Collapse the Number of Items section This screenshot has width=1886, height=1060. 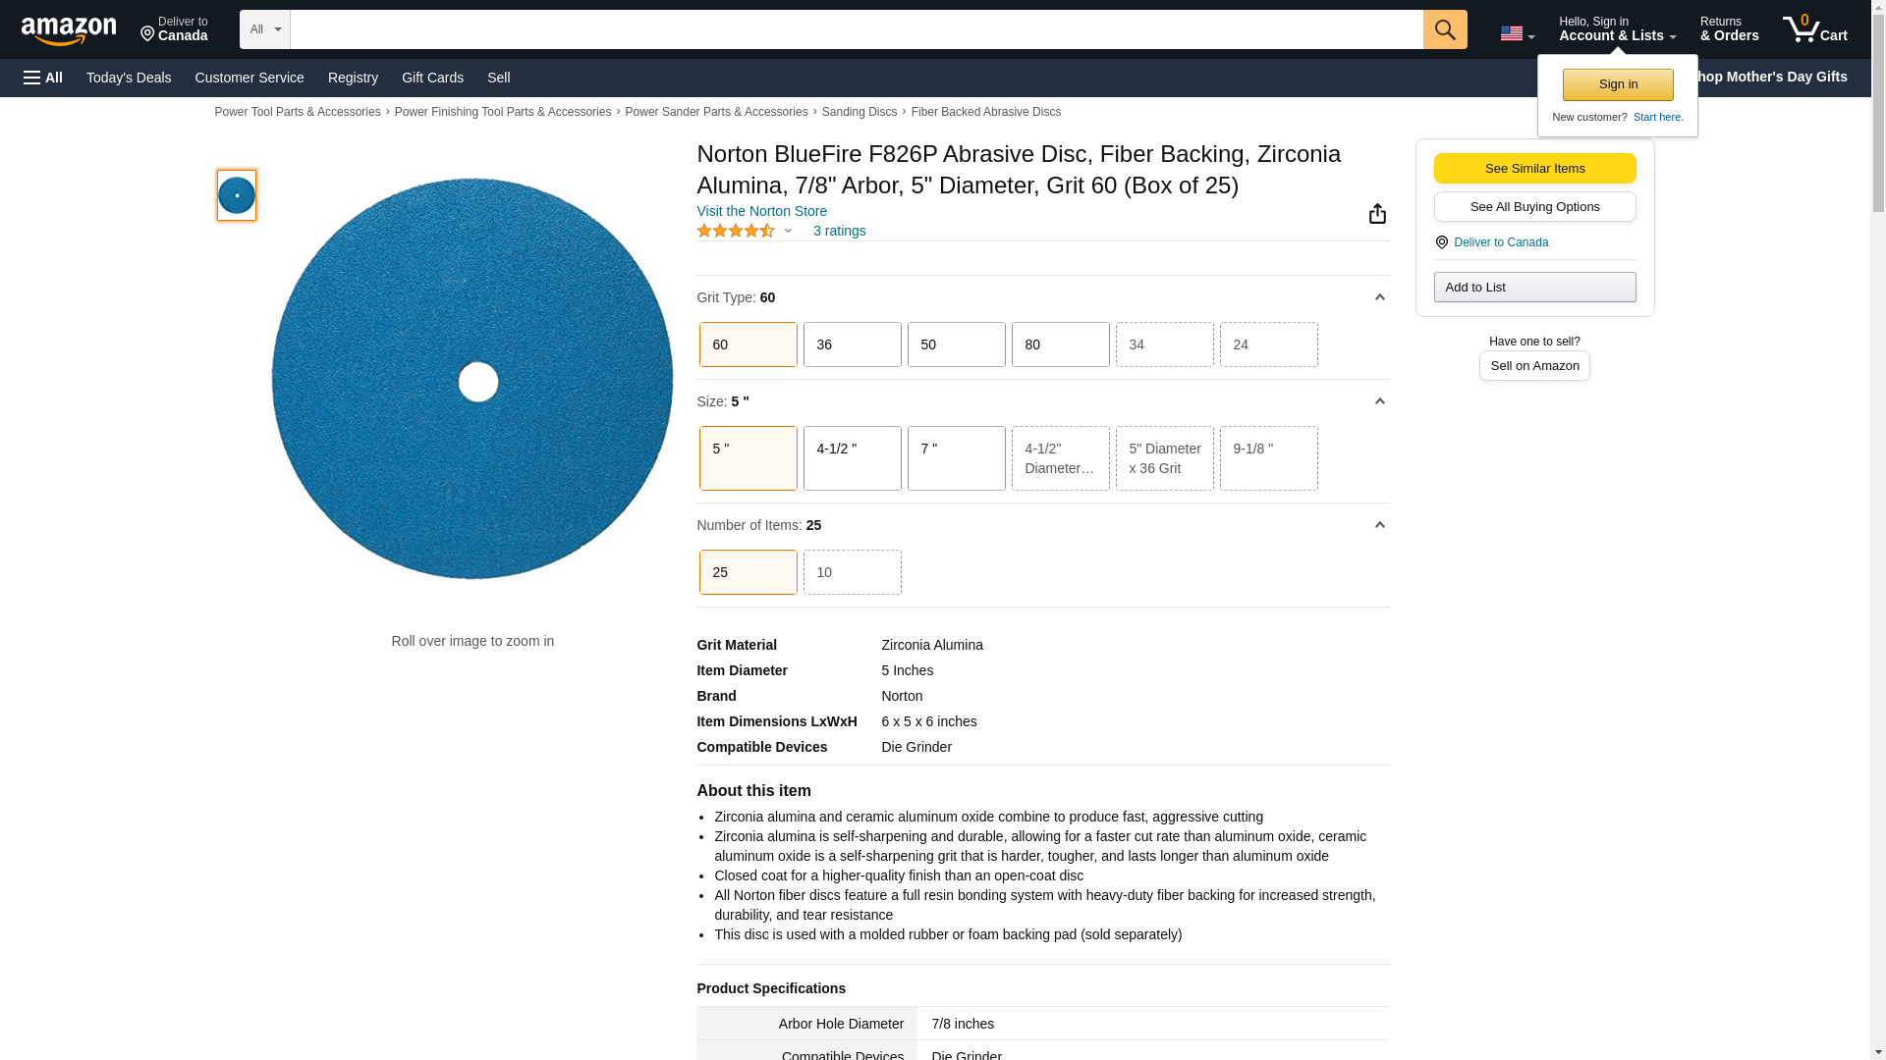[1379, 525]
